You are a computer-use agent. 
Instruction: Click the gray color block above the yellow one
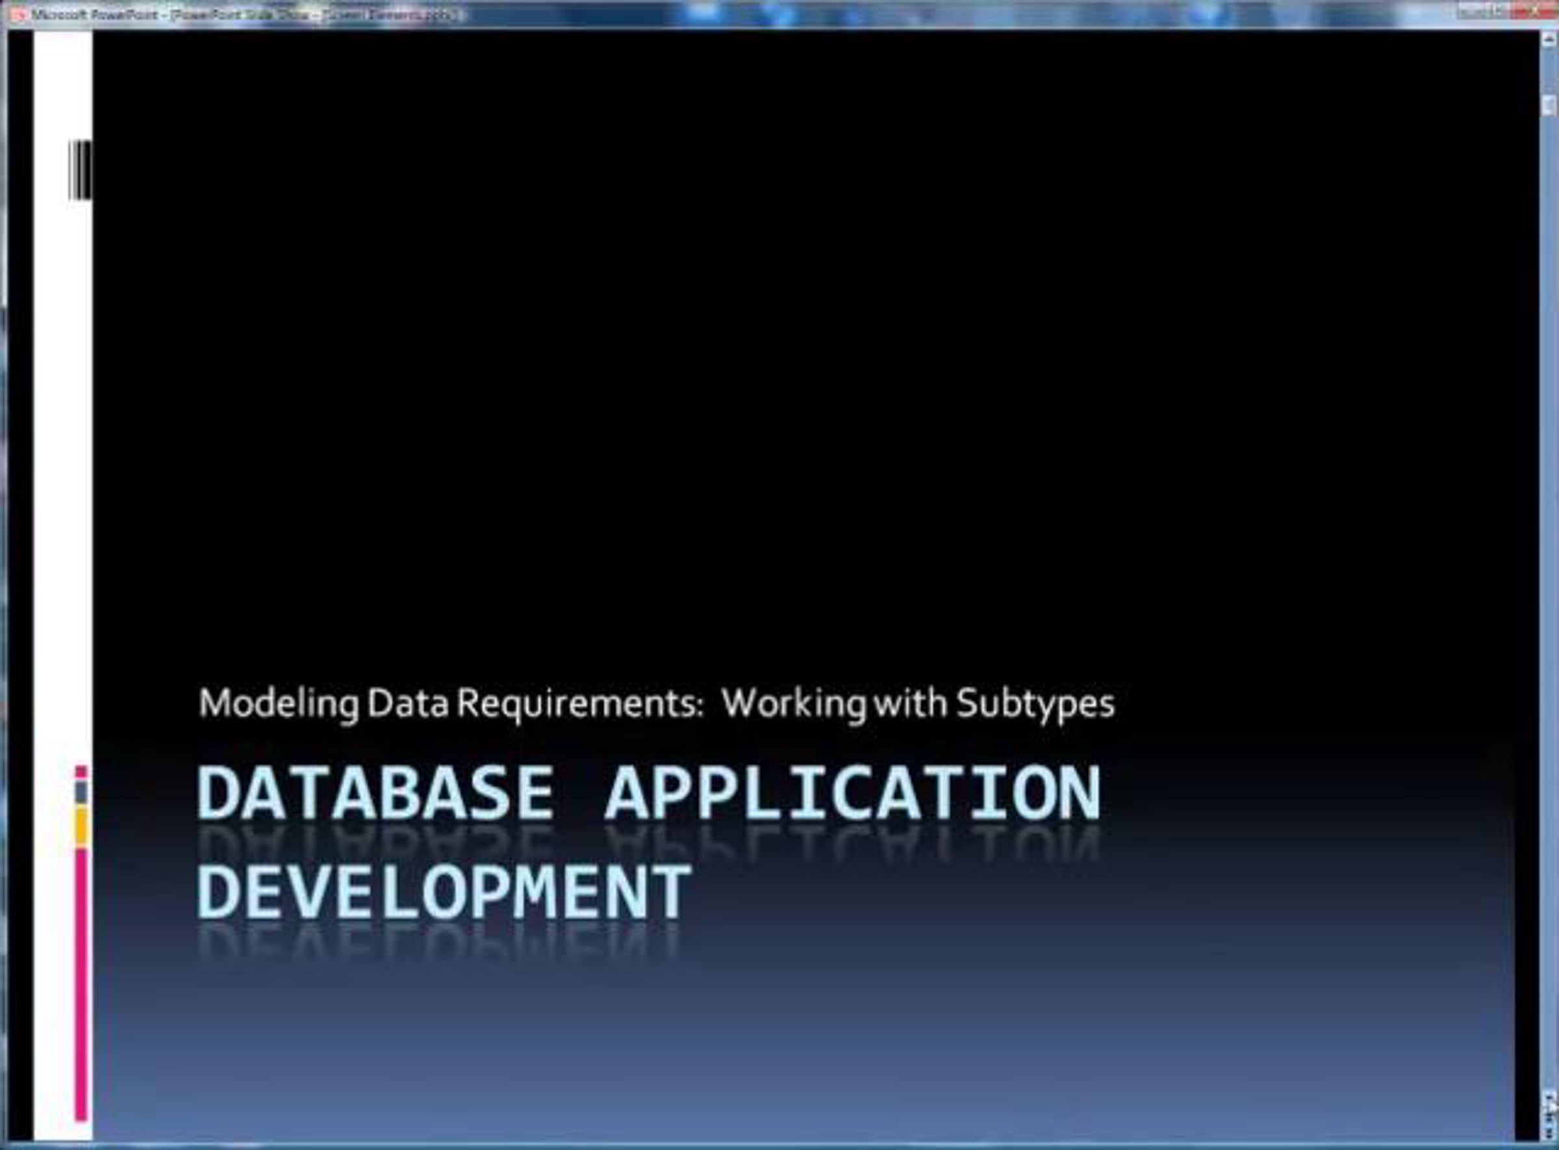pyautogui.click(x=81, y=792)
